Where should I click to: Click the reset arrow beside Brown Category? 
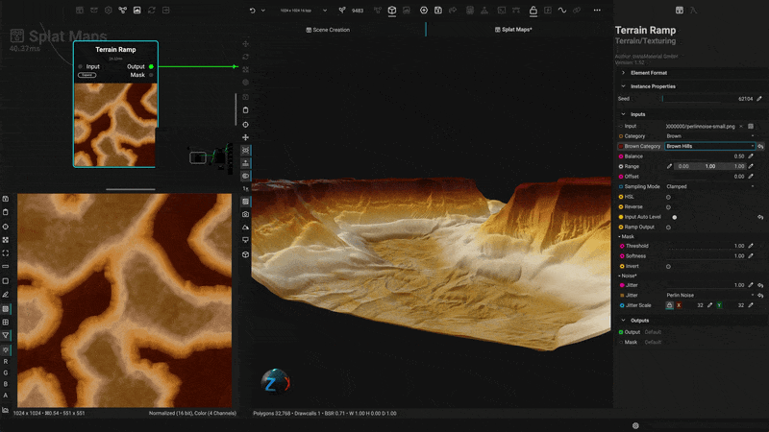coord(760,147)
